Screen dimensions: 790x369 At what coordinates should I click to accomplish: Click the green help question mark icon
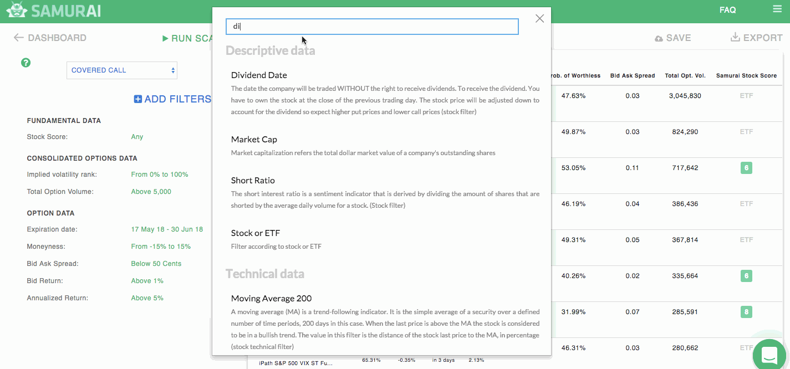pos(26,63)
